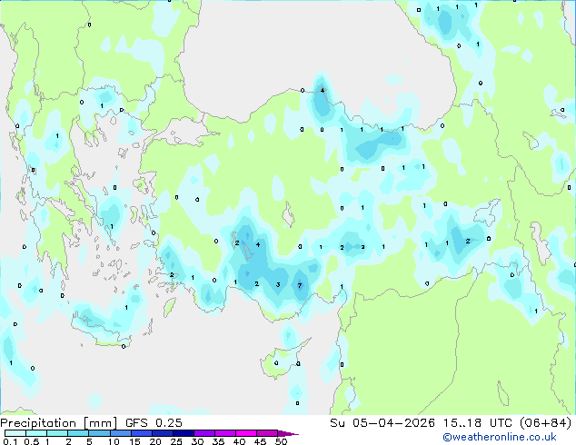This screenshot has height=445, width=576.
Task: Select the 5–10 mm legend color box
Action: pyautogui.click(x=99, y=433)
